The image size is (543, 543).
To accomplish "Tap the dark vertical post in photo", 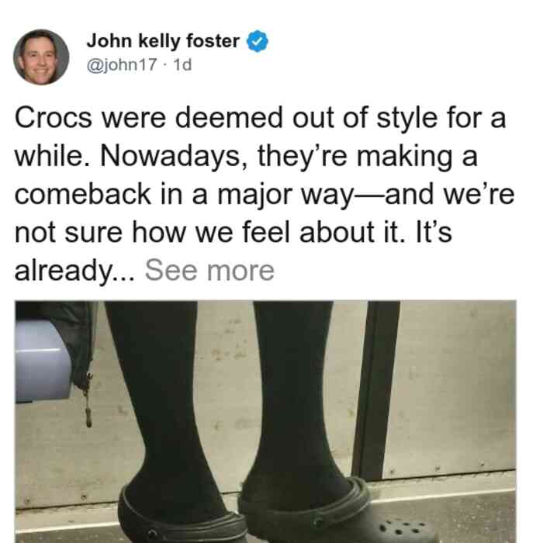I will [375, 391].
